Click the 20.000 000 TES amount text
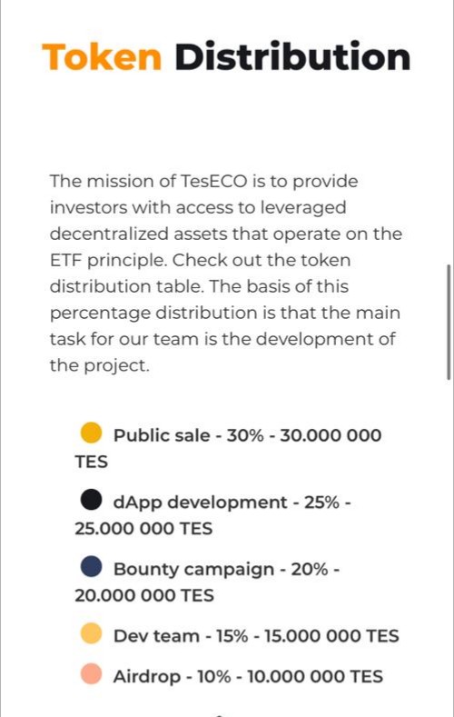 pos(143,595)
